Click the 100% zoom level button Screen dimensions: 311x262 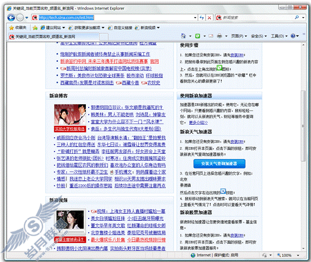[x=284, y=255]
